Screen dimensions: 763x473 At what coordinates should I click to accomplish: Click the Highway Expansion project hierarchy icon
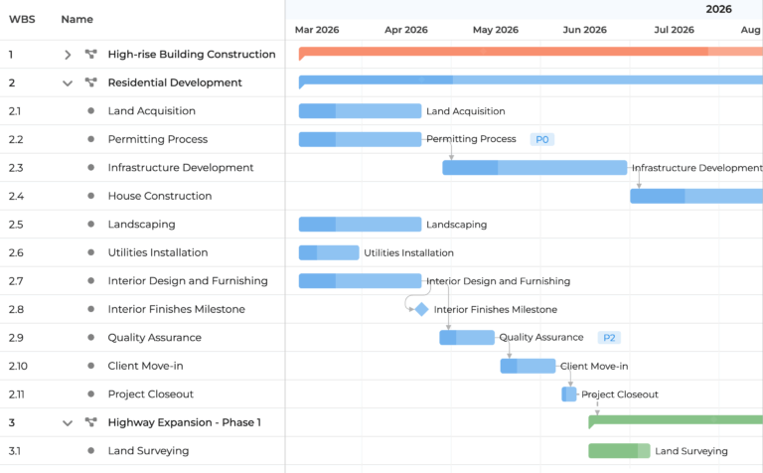tap(91, 423)
